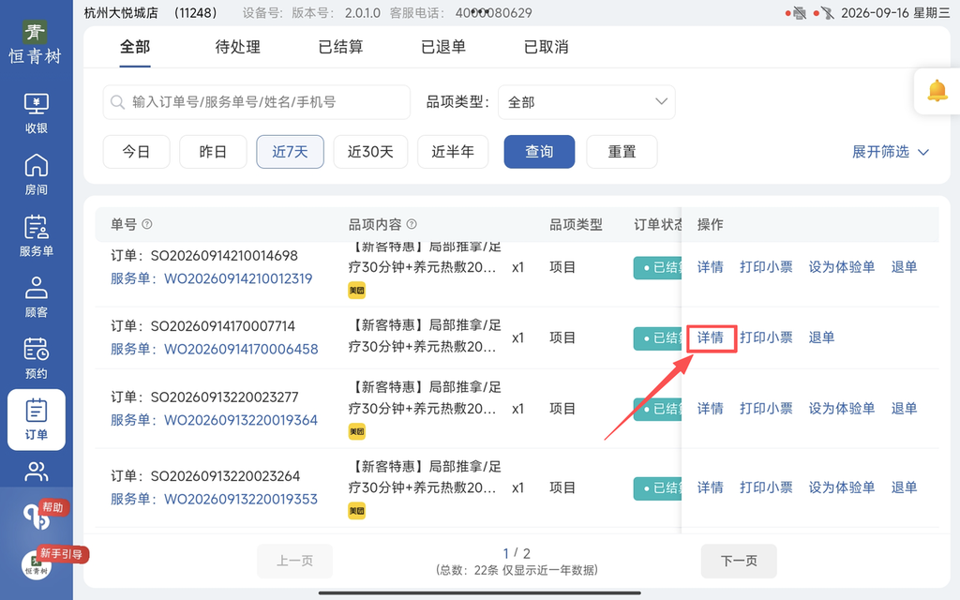Screen dimensions: 960x600
Task: Click 设为体验单 for order SO20260913220023264
Action: [x=842, y=487]
